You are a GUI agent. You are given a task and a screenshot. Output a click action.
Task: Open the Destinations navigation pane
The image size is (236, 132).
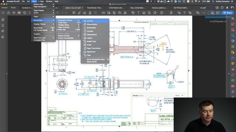[95, 34]
